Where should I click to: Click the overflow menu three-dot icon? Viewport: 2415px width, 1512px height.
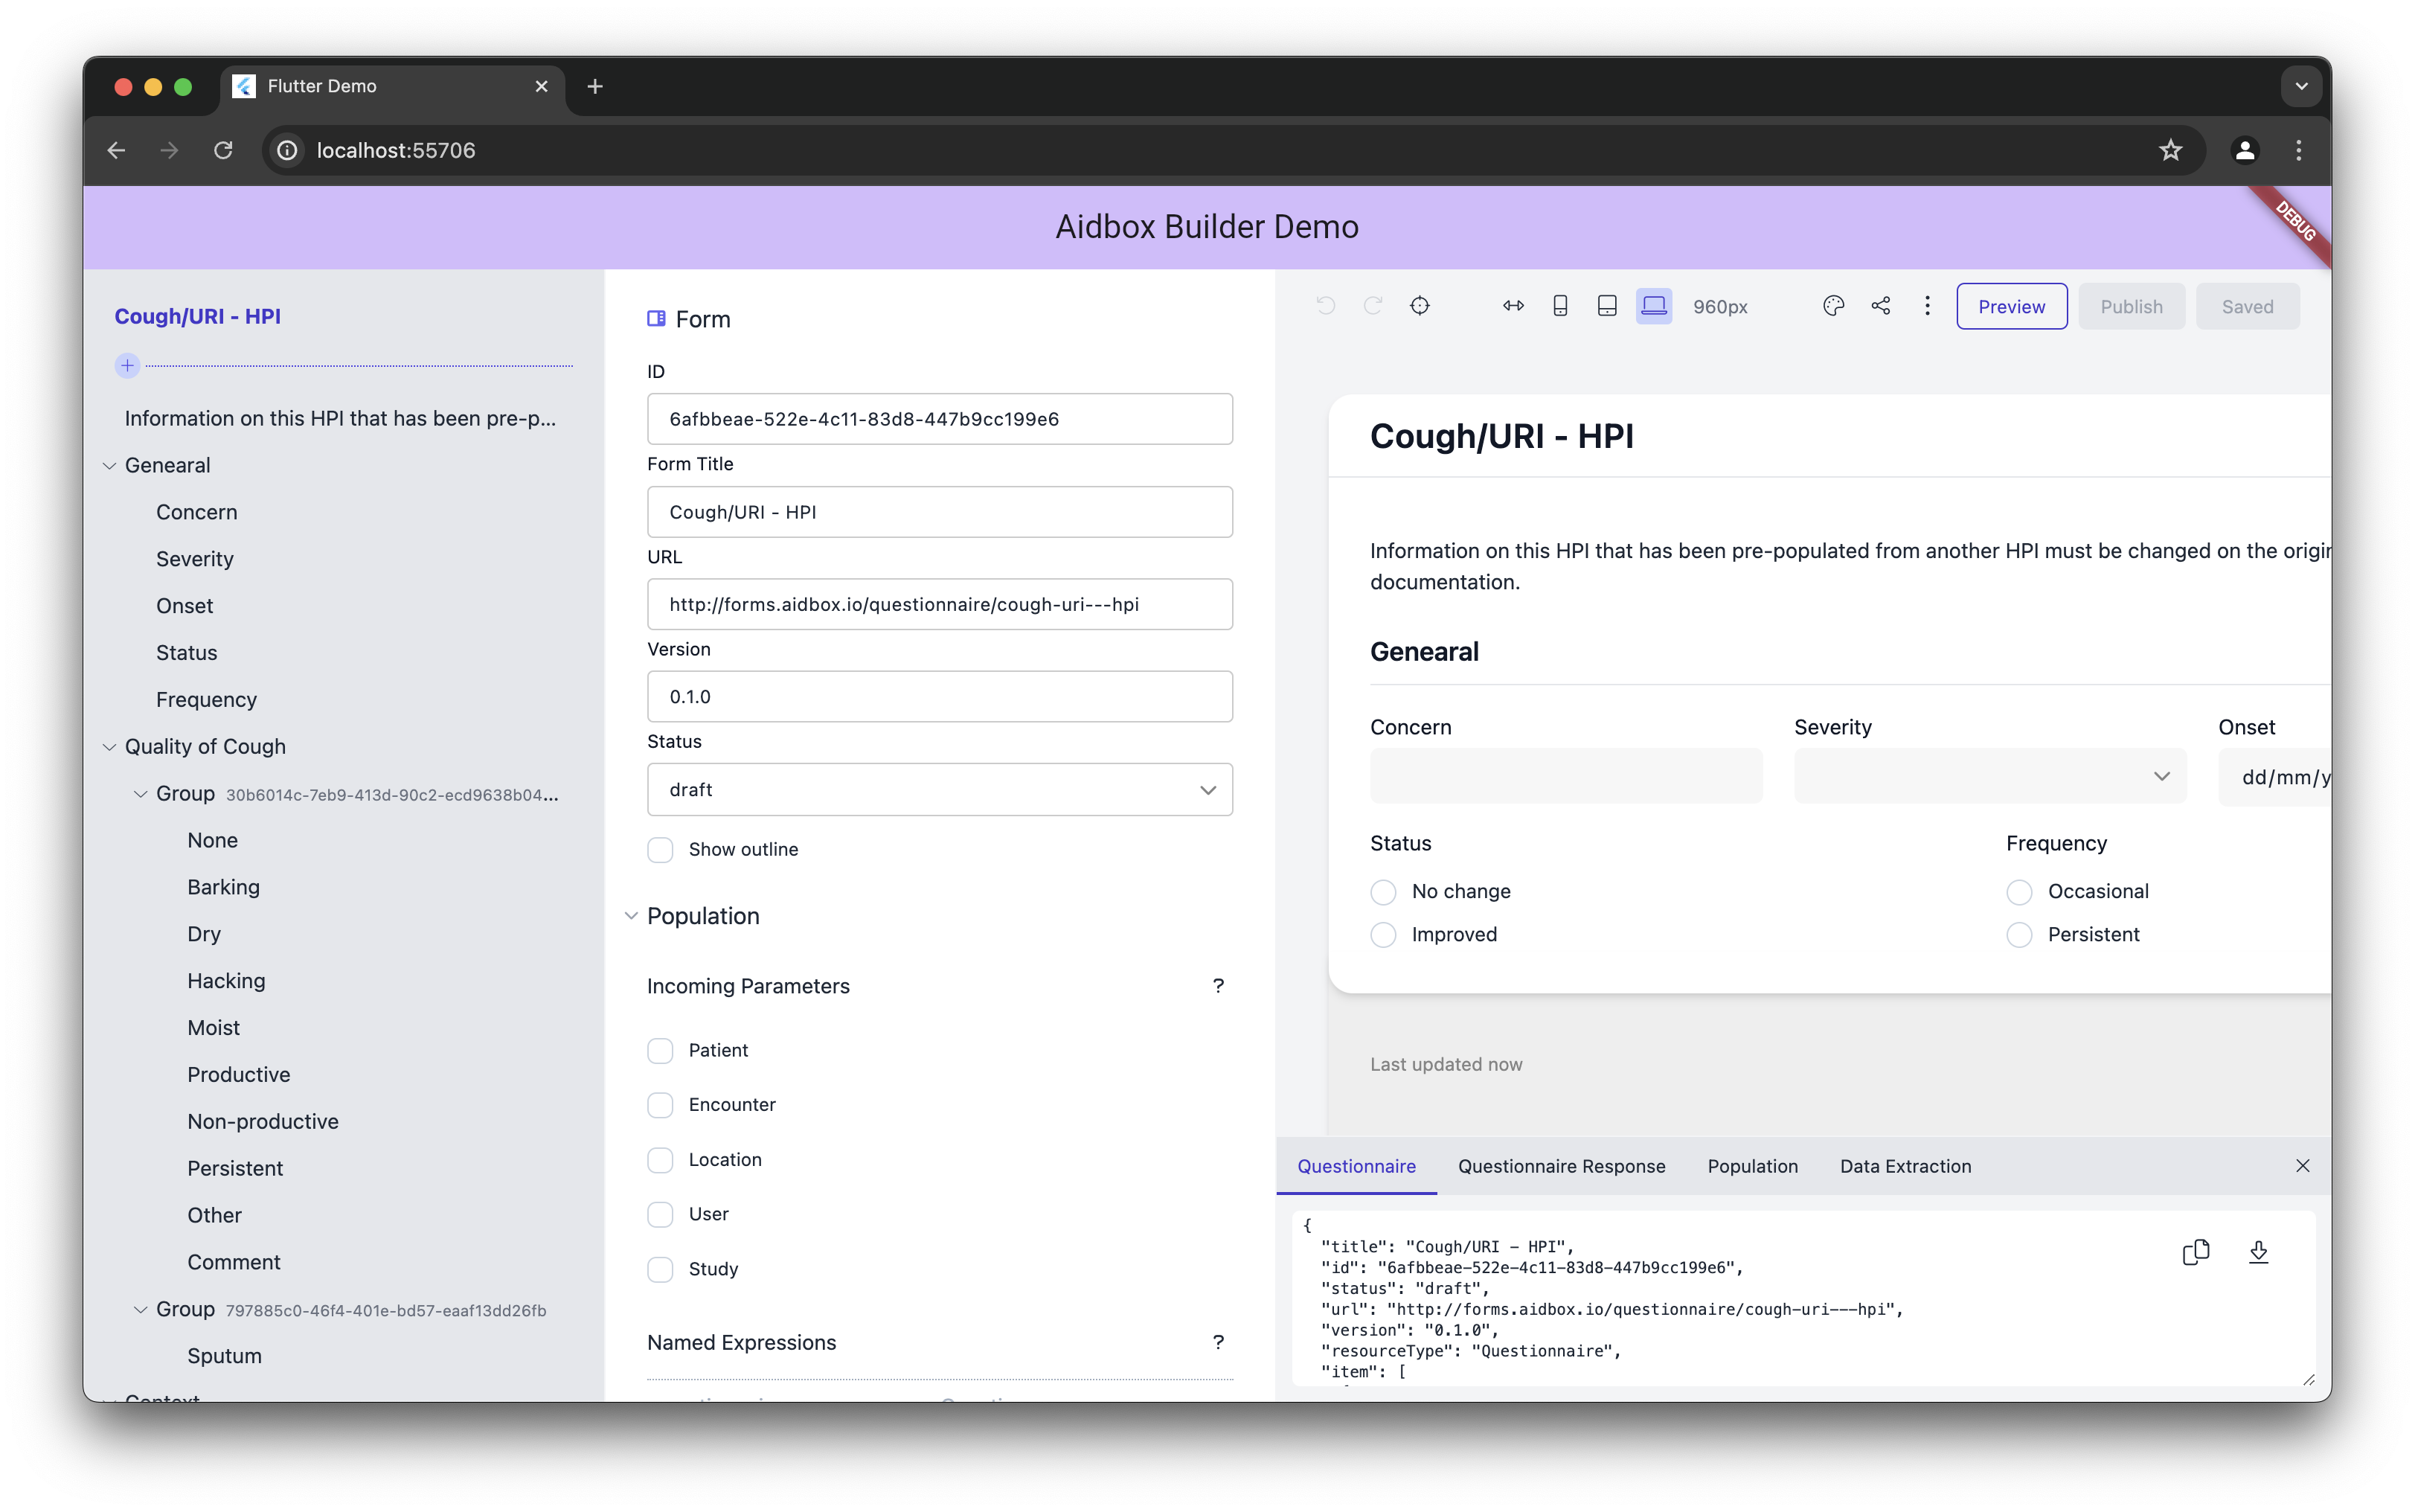(x=1928, y=307)
